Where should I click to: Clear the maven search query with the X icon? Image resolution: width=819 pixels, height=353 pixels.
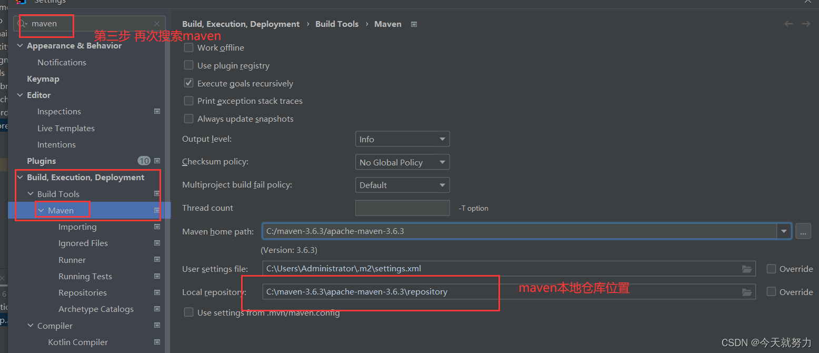(156, 23)
